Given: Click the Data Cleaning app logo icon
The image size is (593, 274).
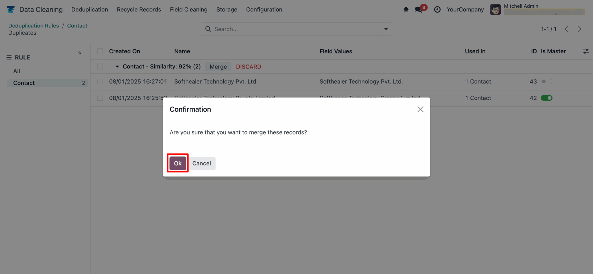Looking at the screenshot, I should coord(11,10).
